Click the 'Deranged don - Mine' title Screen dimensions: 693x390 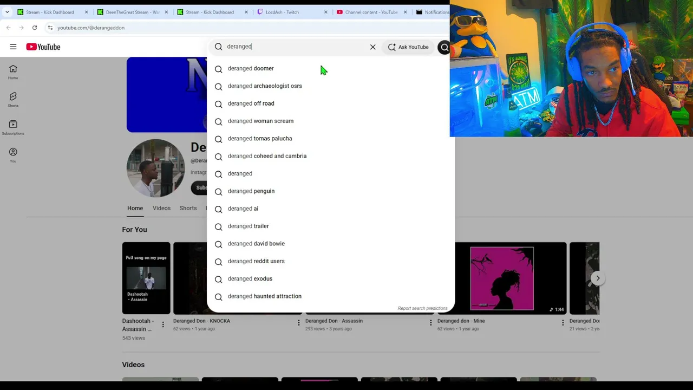(461, 321)
